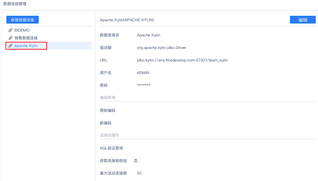
Task: Click the Apache Kylin(APACHE KYLIN) header text
Action: coord(127,20)
